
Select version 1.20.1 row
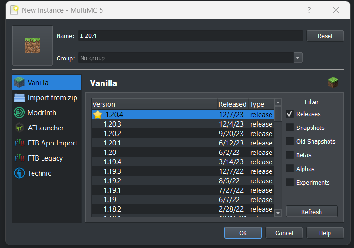click(183, 143)
